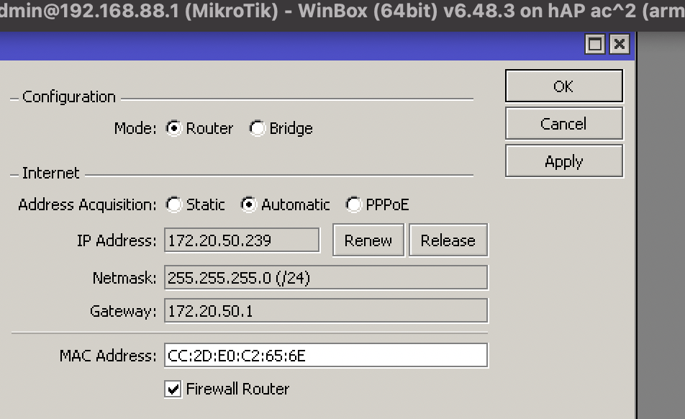Viewport: 685px width, 419px height.
Task: Select Bridge mode radio button
Action: pyautogui.click(x=257, y=128)
